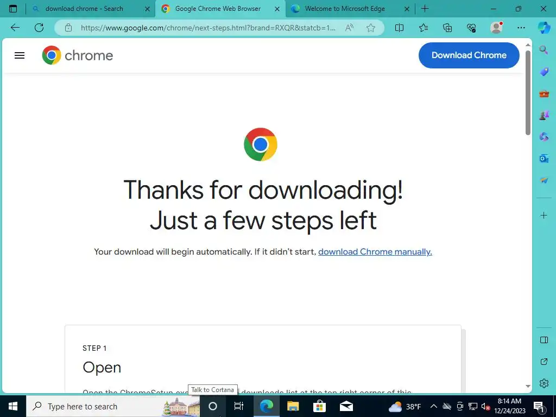Open sidebar Outlook icon
Screen dimensions: 556x417
pos(544,159)
